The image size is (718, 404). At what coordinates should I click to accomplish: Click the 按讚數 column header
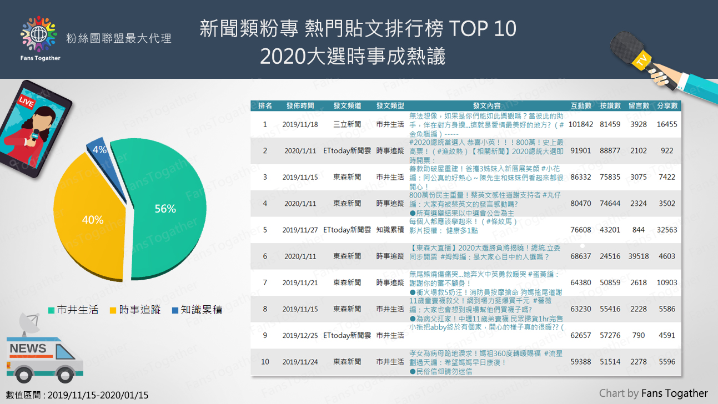610,105
